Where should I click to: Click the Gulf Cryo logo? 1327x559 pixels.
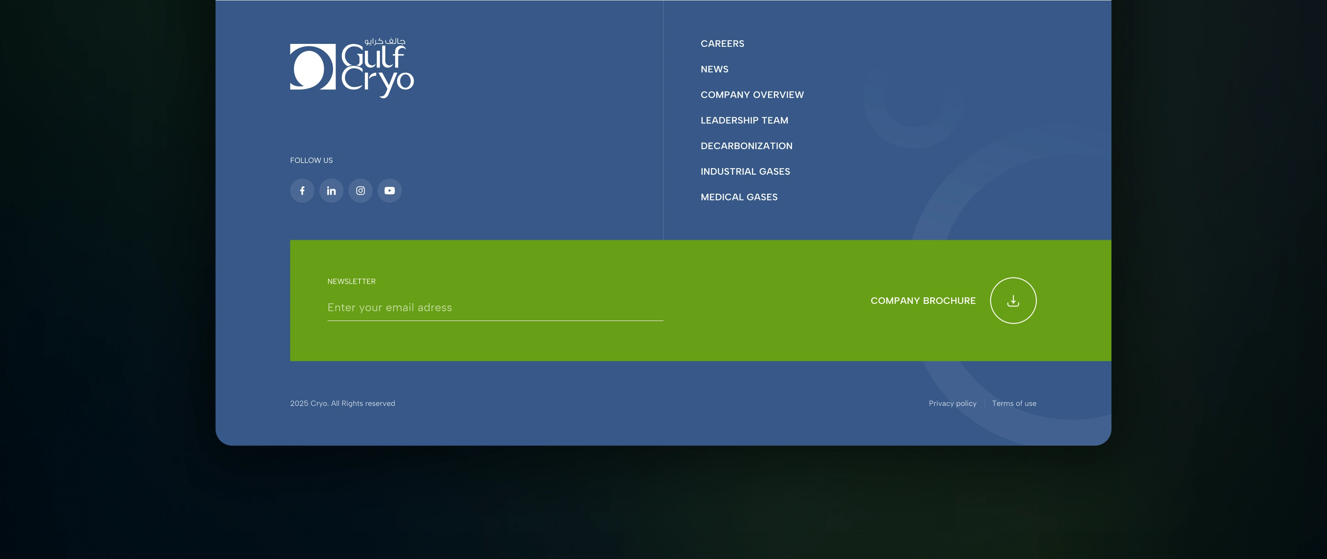click(352, 67)
